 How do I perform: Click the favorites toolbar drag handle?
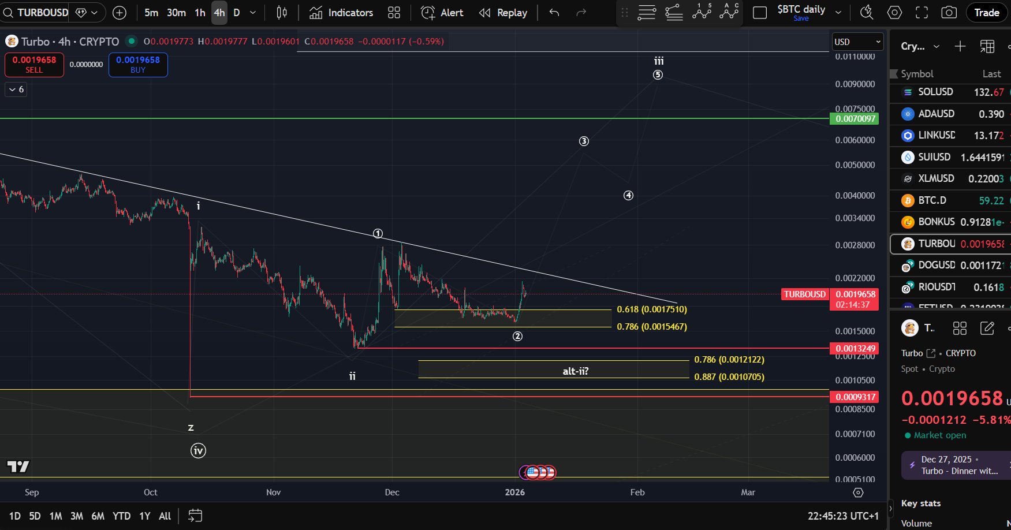tap(624, 13)
